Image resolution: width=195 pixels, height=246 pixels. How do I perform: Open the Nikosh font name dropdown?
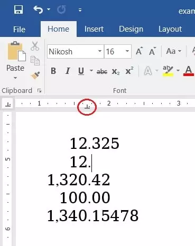point(100,51)
